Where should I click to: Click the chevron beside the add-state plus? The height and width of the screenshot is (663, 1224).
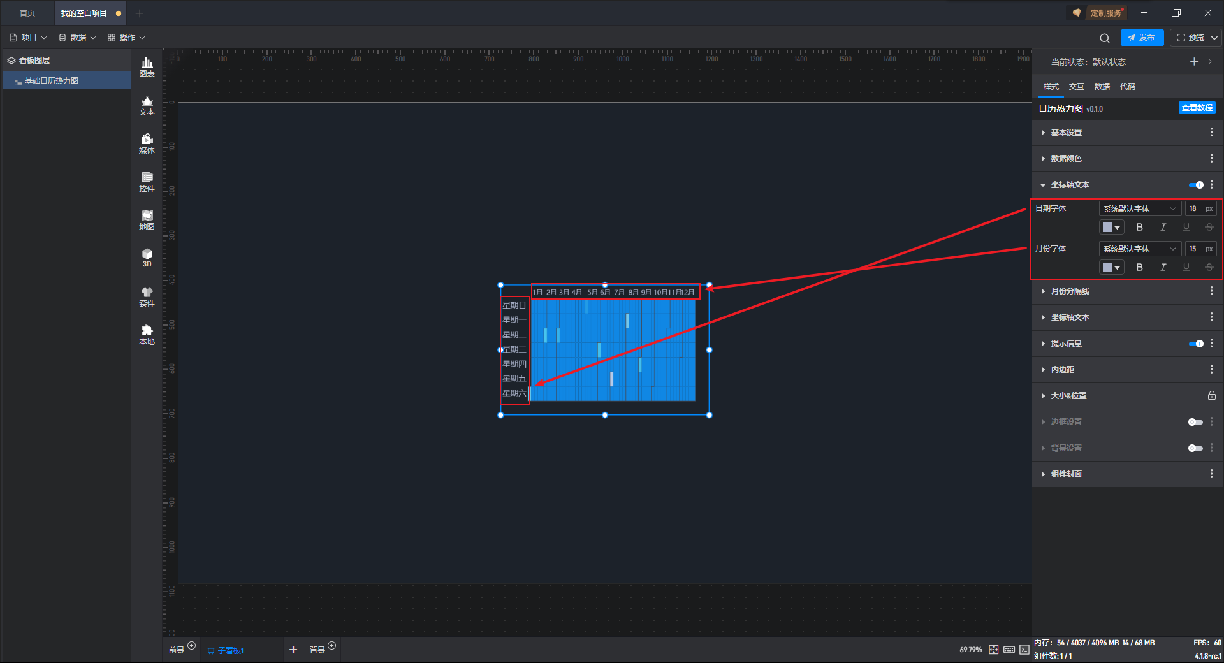pos(1210,62)
